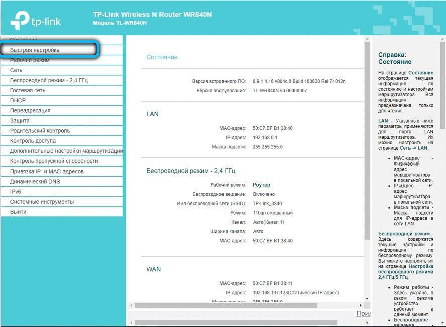Open the Состояние menu item
Image resolution: width=446 pixels, height=327 pixels.
coord(24,40)
